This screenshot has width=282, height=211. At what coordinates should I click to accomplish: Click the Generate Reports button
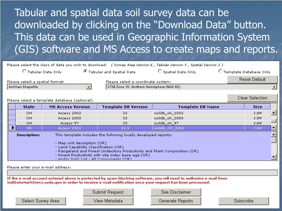pos(176,201)
